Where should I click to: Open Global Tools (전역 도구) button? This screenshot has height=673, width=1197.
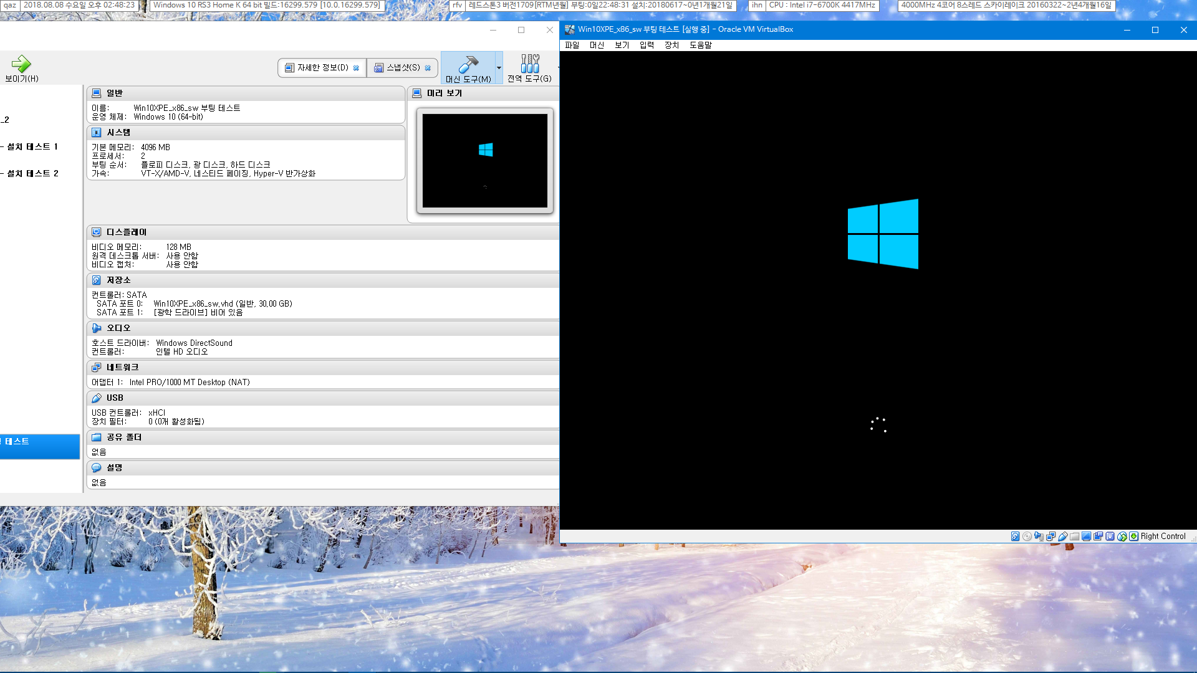tap(529, 68)
